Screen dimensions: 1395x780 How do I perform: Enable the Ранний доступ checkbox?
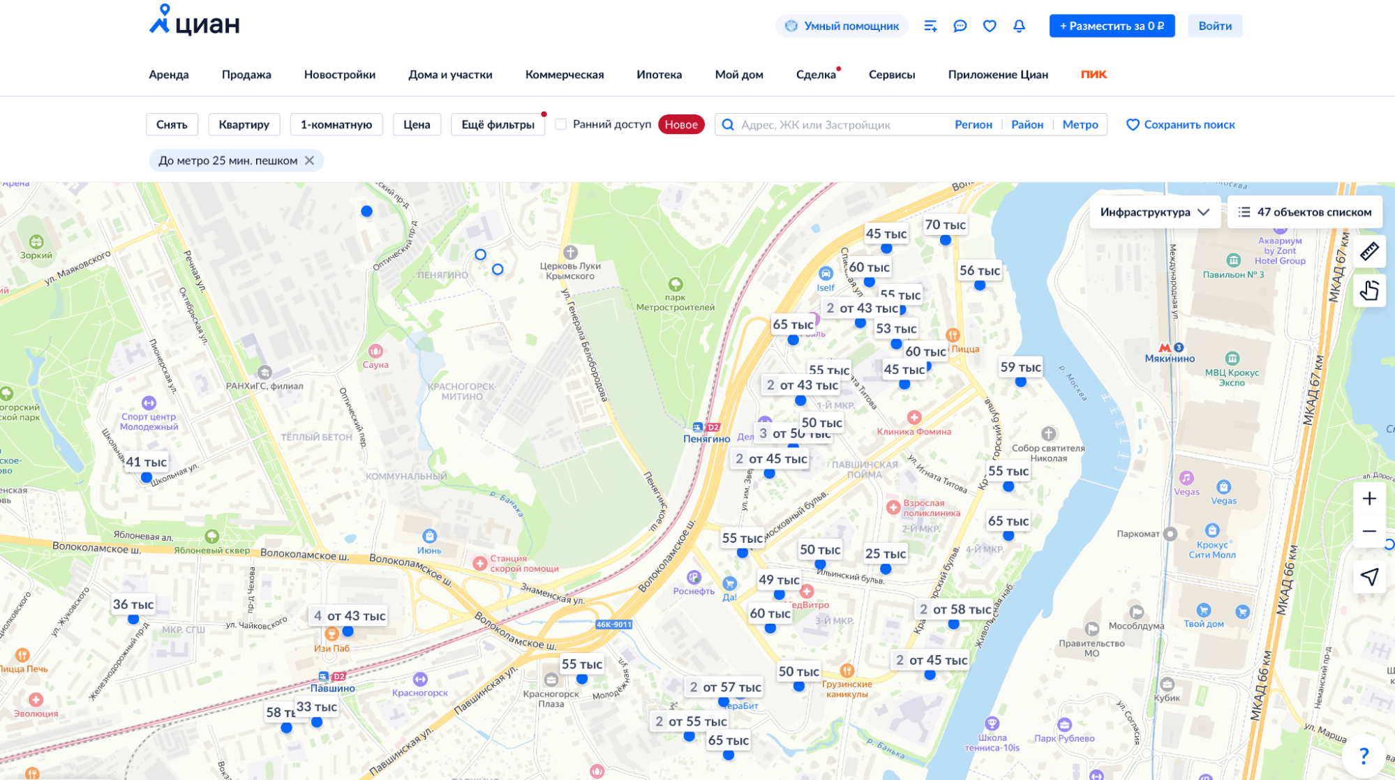pos(561,124)
